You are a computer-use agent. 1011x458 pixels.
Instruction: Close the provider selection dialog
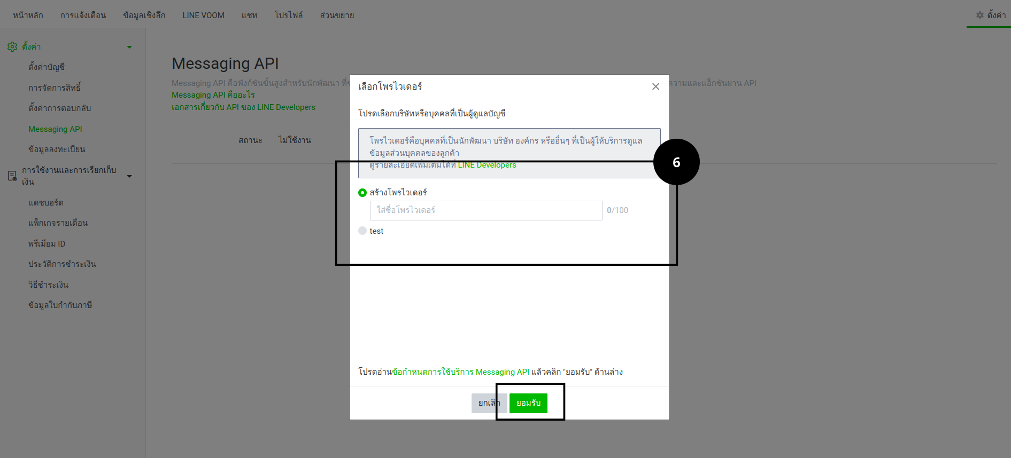655,86
